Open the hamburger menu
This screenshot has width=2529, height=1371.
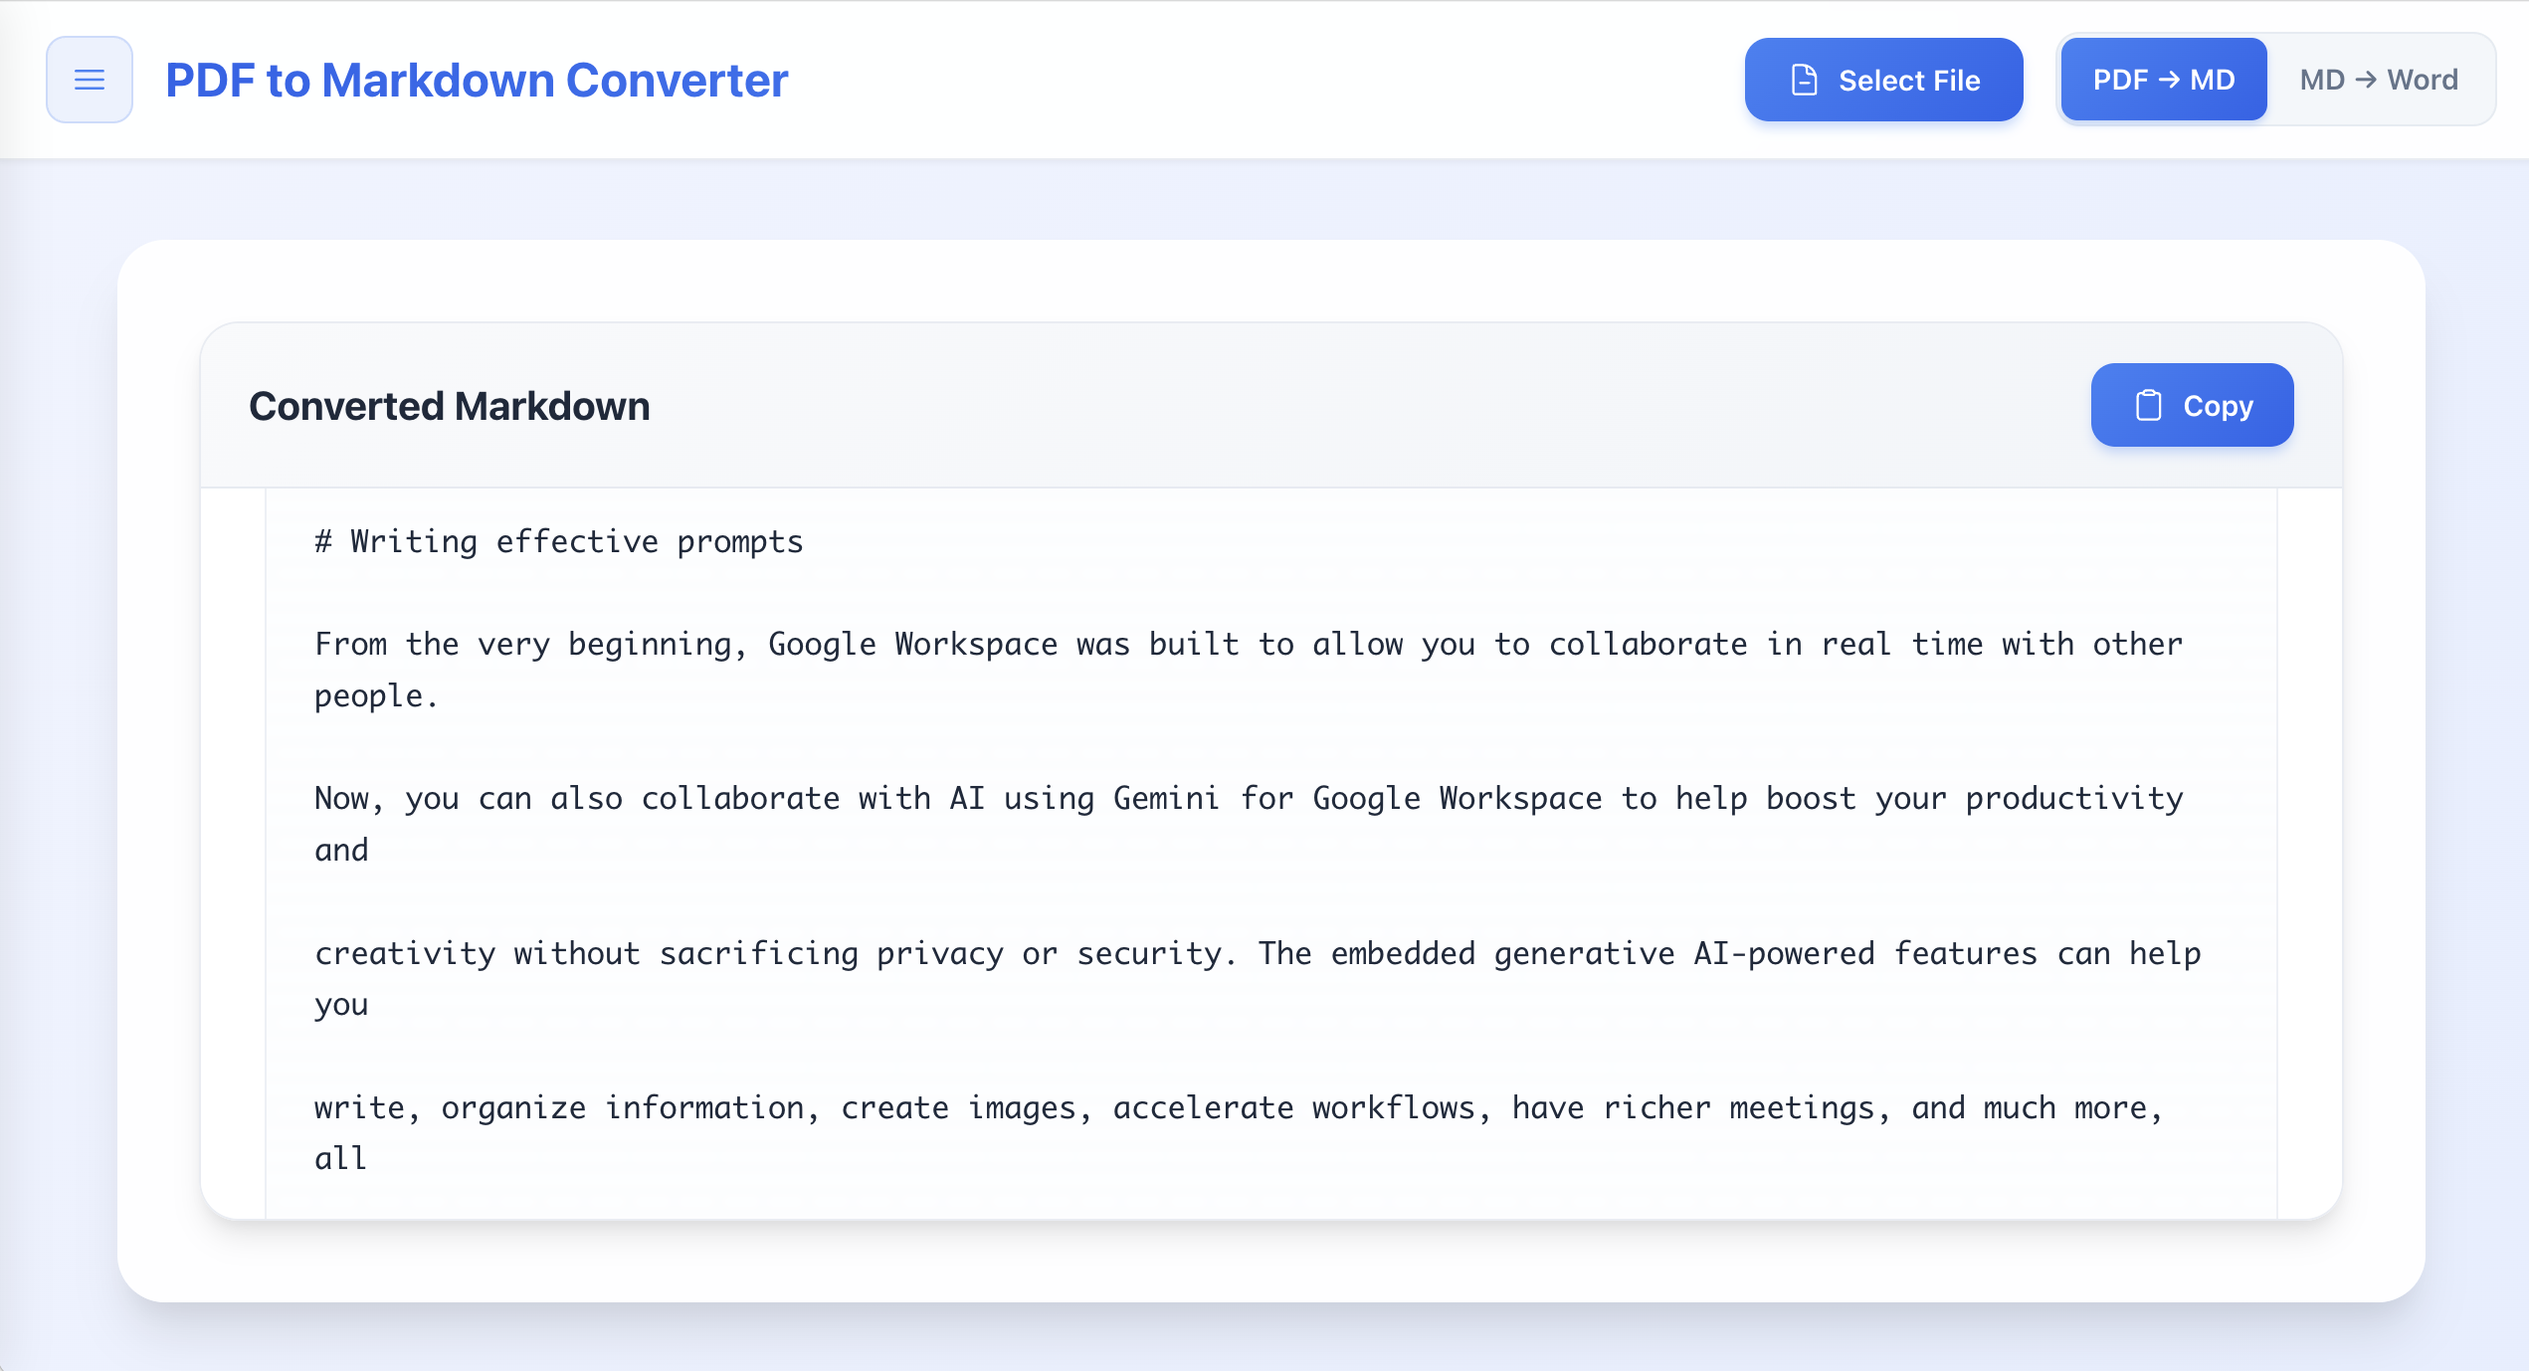pos(90,80)
